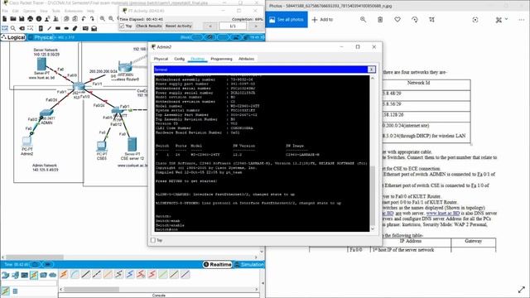Click workspace horizontal scrollbar thumb
The height and width of the screenshot is (298, 530).
point(35,257)
